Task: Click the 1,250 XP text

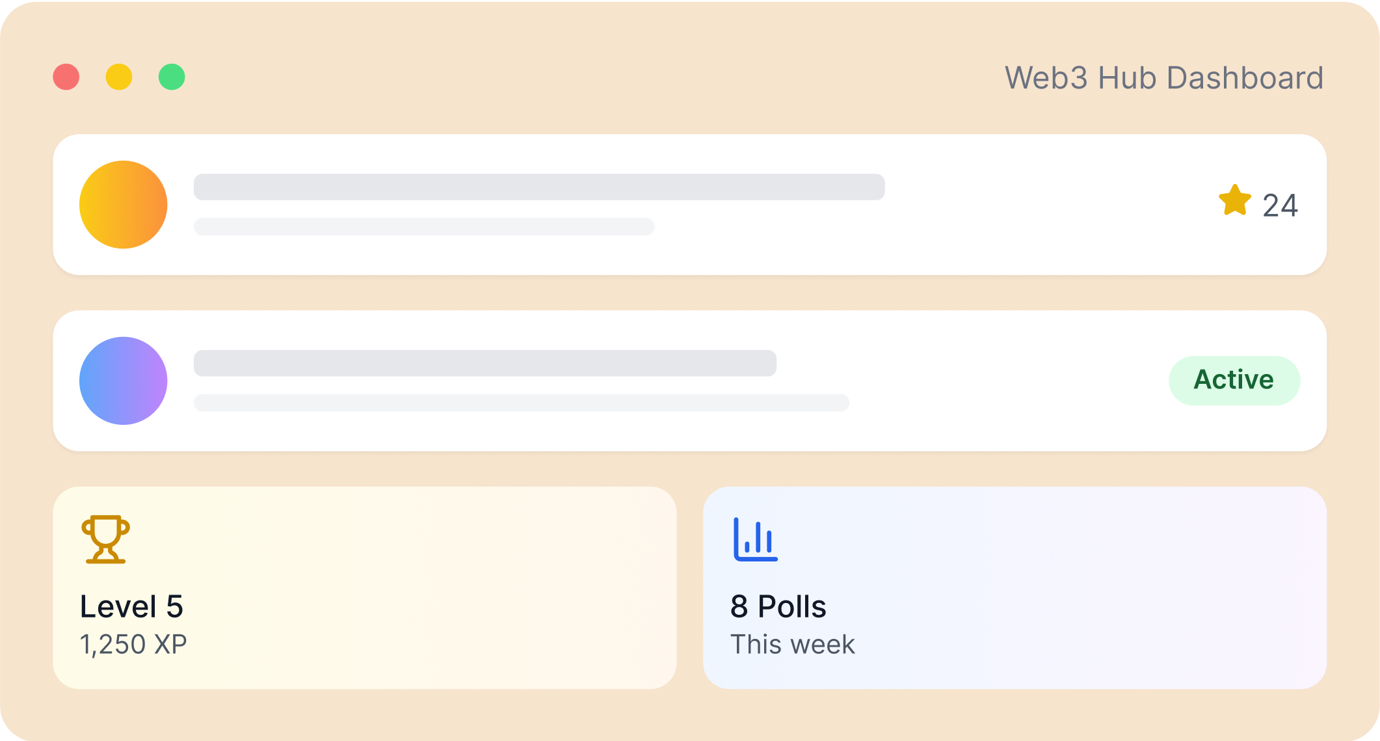Action: (133, 645)
